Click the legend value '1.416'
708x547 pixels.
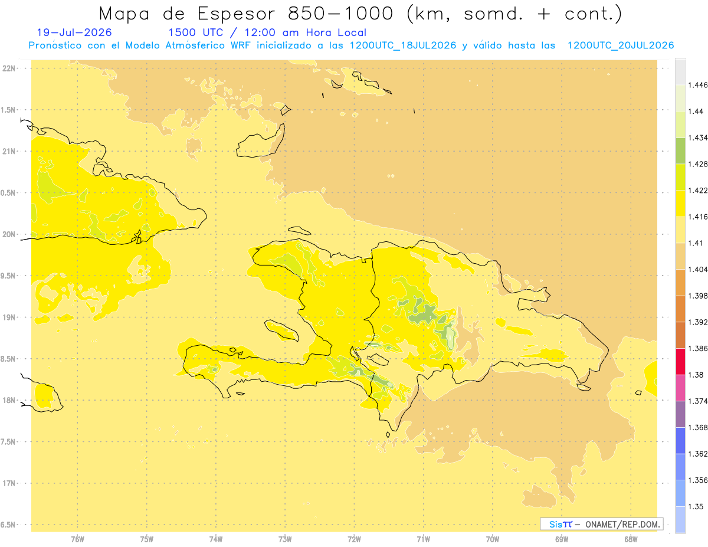click(x=698, y=217)
